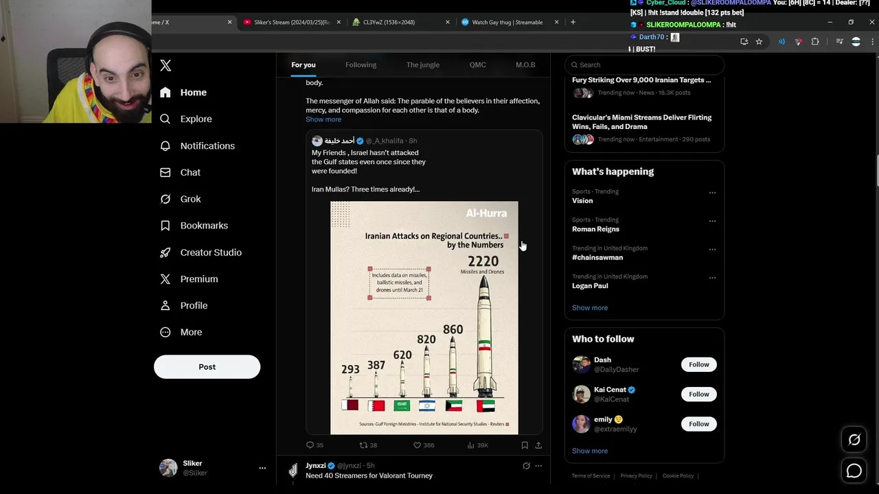Open Jynxzi post more options
The image size is (879, 494).
click(x=538, y=466)
